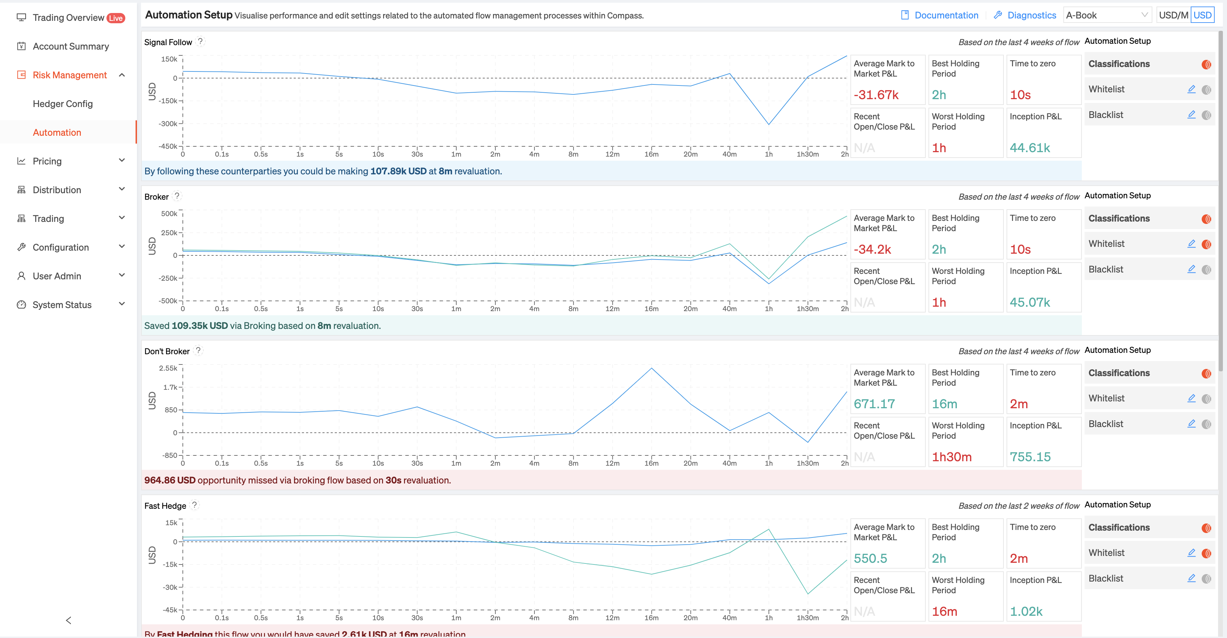Open the A-Book dropdown
Image resolution: width=1227 pixels, height=638 pixels.
pyautogui.click(x=1107, y=15)
